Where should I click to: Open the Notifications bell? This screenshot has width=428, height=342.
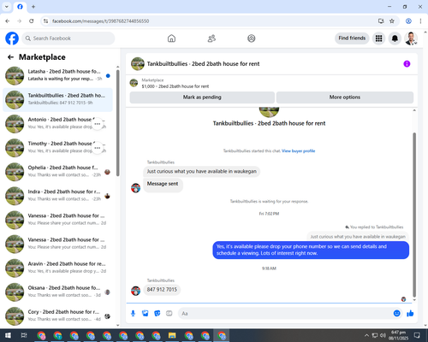click(x=395, y=38)
